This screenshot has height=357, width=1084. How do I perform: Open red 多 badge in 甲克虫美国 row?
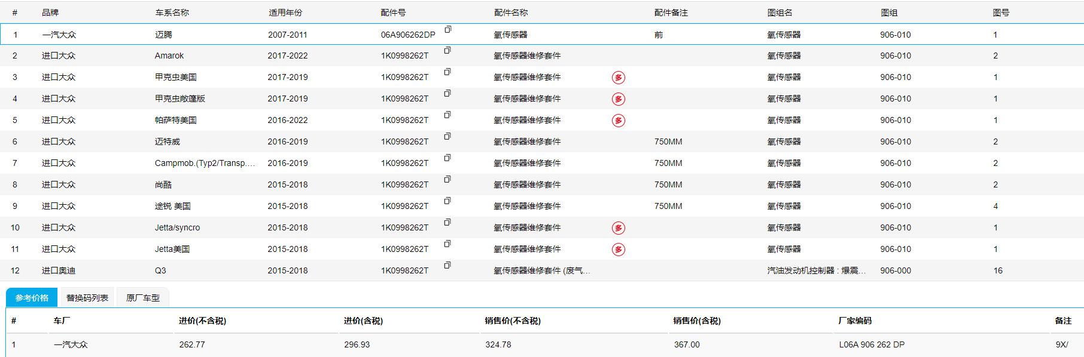pos(619,78)
